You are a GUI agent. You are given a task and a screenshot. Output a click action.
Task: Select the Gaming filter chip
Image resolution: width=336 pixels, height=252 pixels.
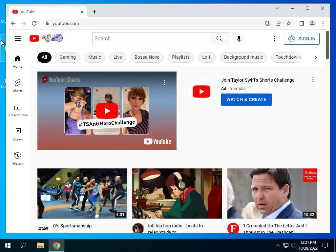point(68,57)
